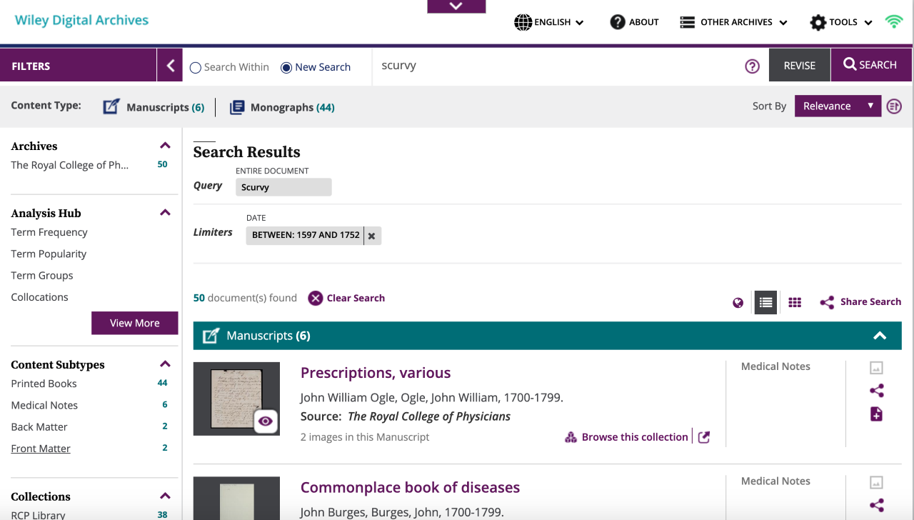Filter by The Royal College of Physicians archive
This screenshot has width=914, height=520.
coord(70,165)
